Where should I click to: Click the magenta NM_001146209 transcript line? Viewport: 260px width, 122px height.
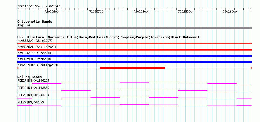pos(134,83)
